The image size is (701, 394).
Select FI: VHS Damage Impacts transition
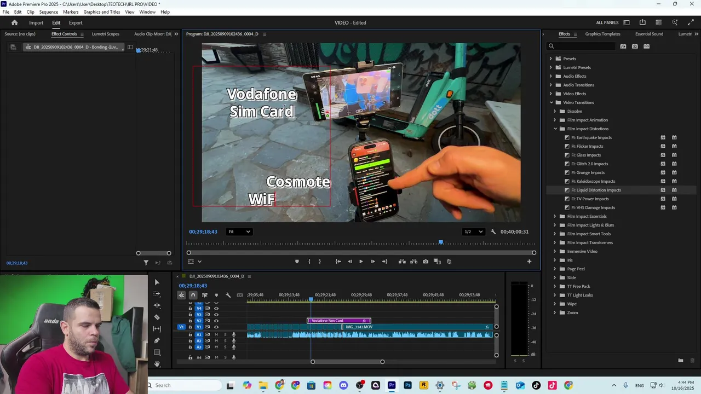click(593, 207)
